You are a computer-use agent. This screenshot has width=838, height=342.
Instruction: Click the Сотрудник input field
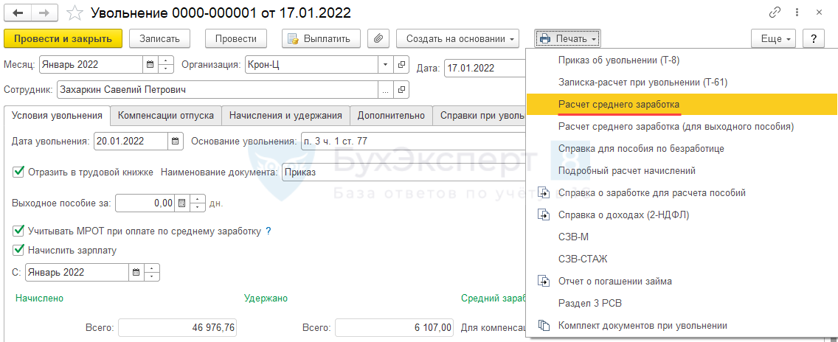point(217,90)
